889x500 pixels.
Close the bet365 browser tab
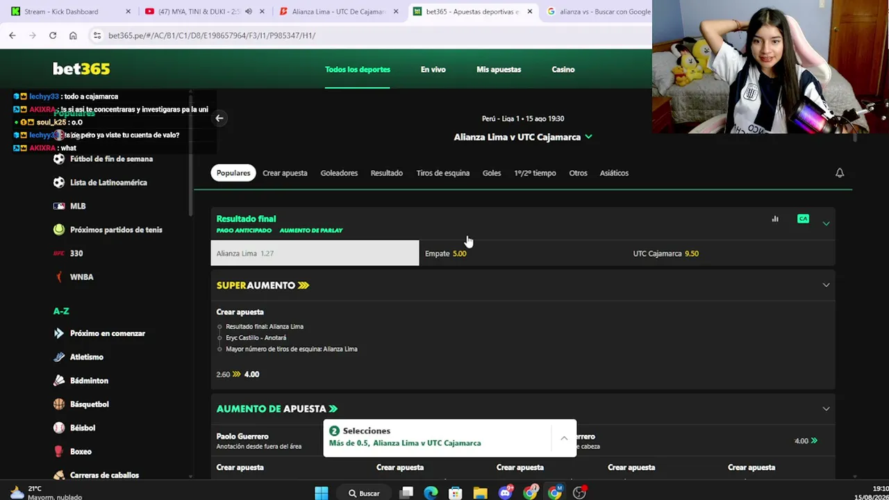pyautogui.click(x=530, y=12)
